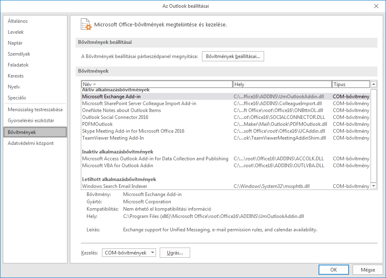Sort add-ins by Név column

pyautogui.click(x=157, y=84)
